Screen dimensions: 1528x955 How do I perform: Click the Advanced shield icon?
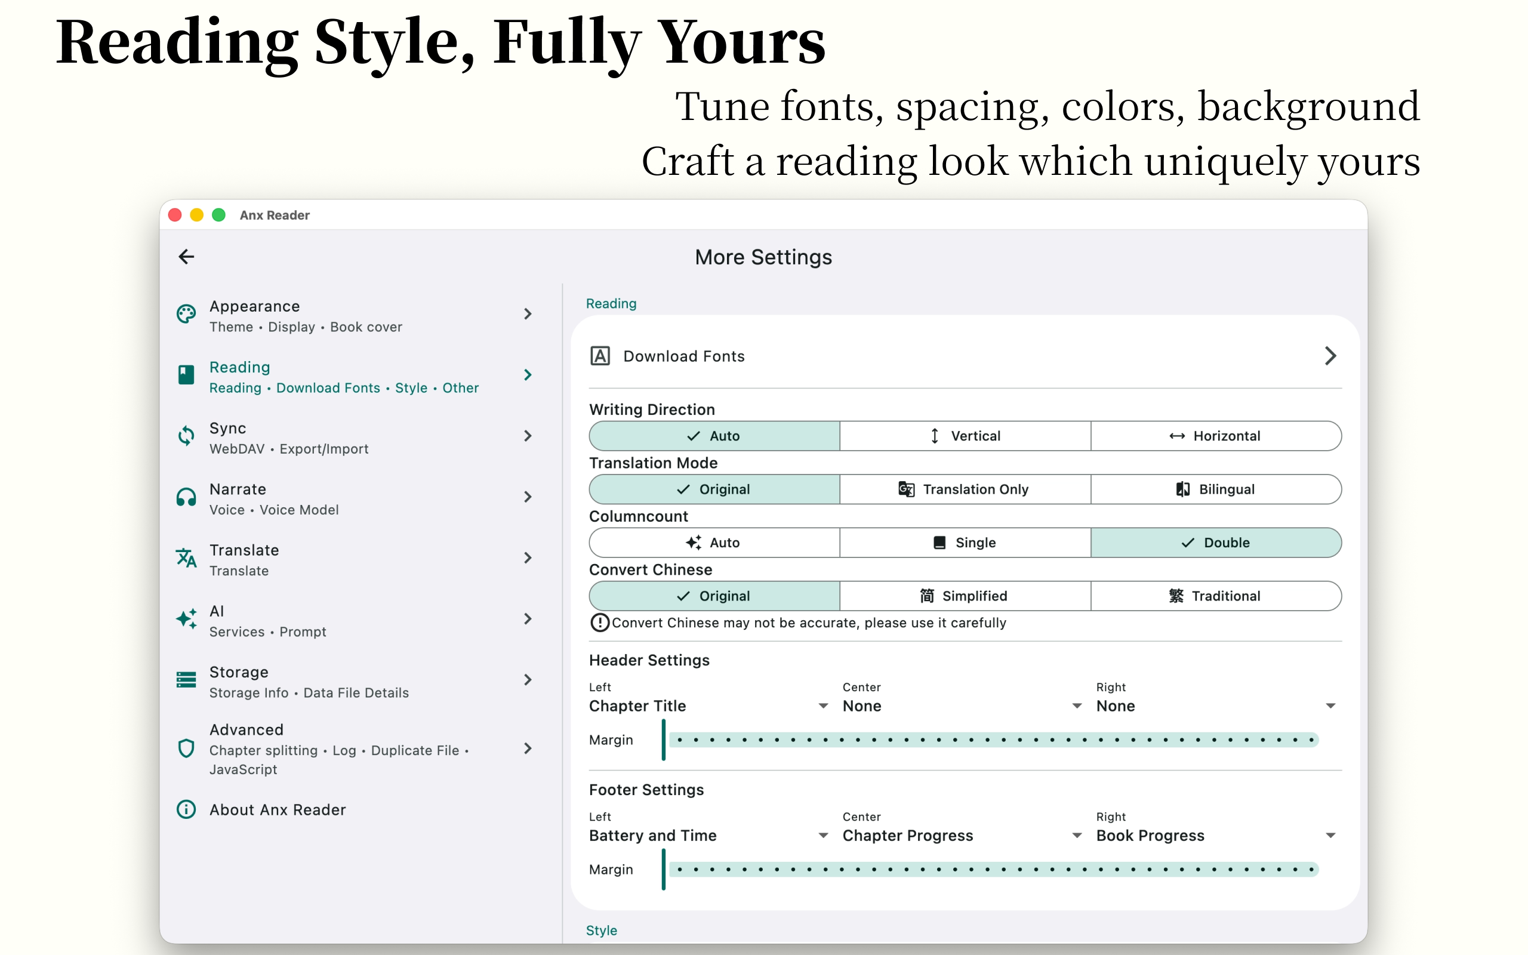tap(186, 748)
